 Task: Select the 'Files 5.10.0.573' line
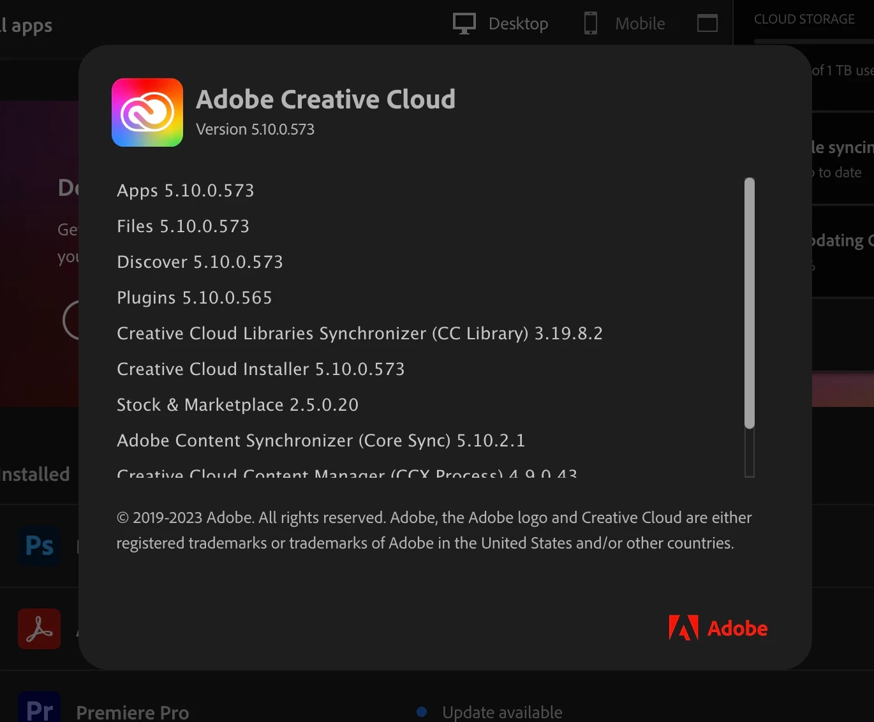coord(183,226)
